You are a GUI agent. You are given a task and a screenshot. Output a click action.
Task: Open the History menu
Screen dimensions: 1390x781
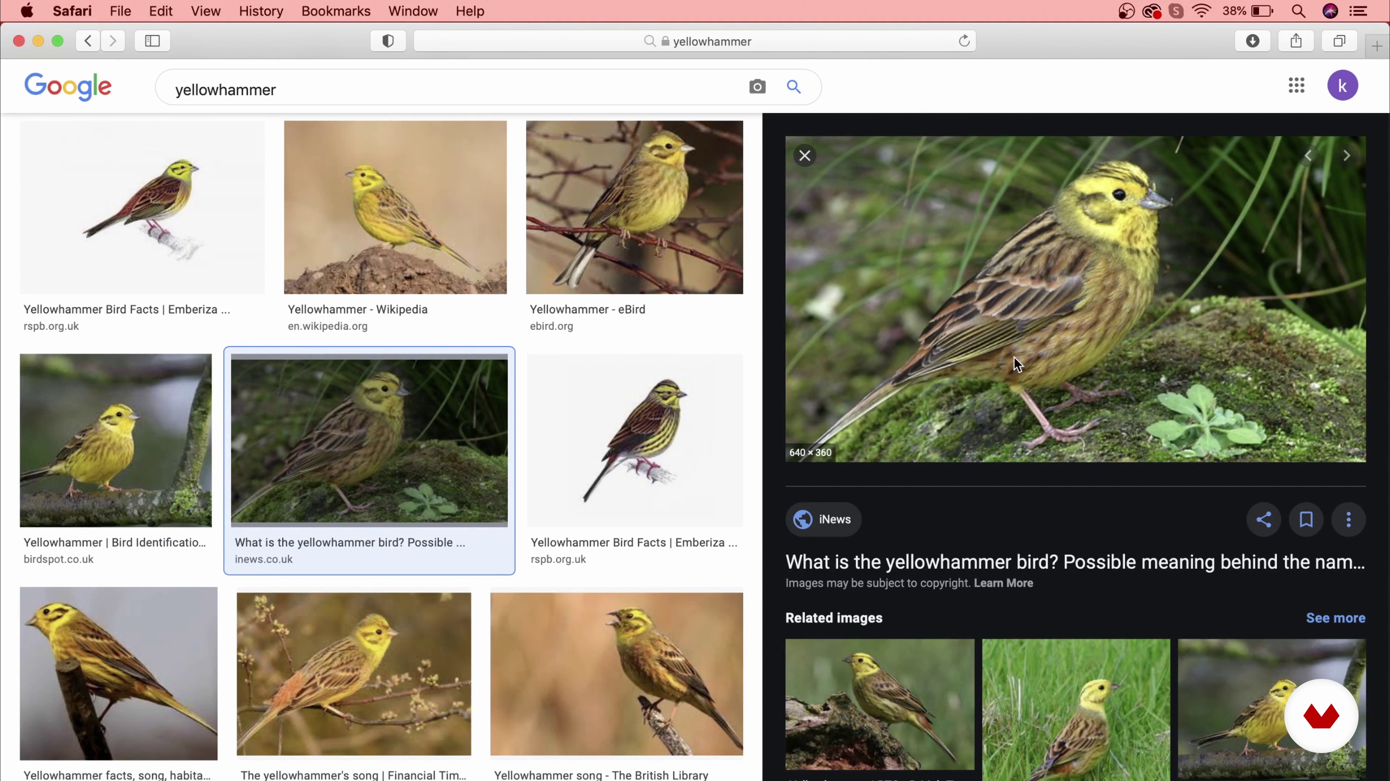pos(261,11)
